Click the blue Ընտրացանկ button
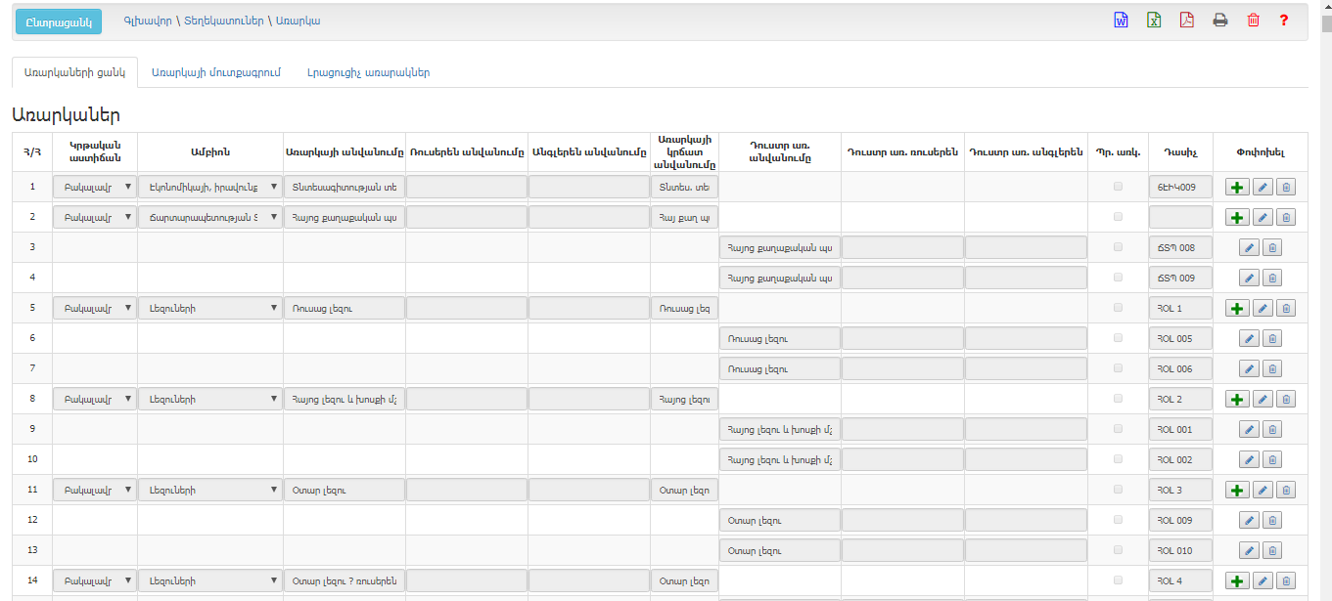 coord(59,21)
